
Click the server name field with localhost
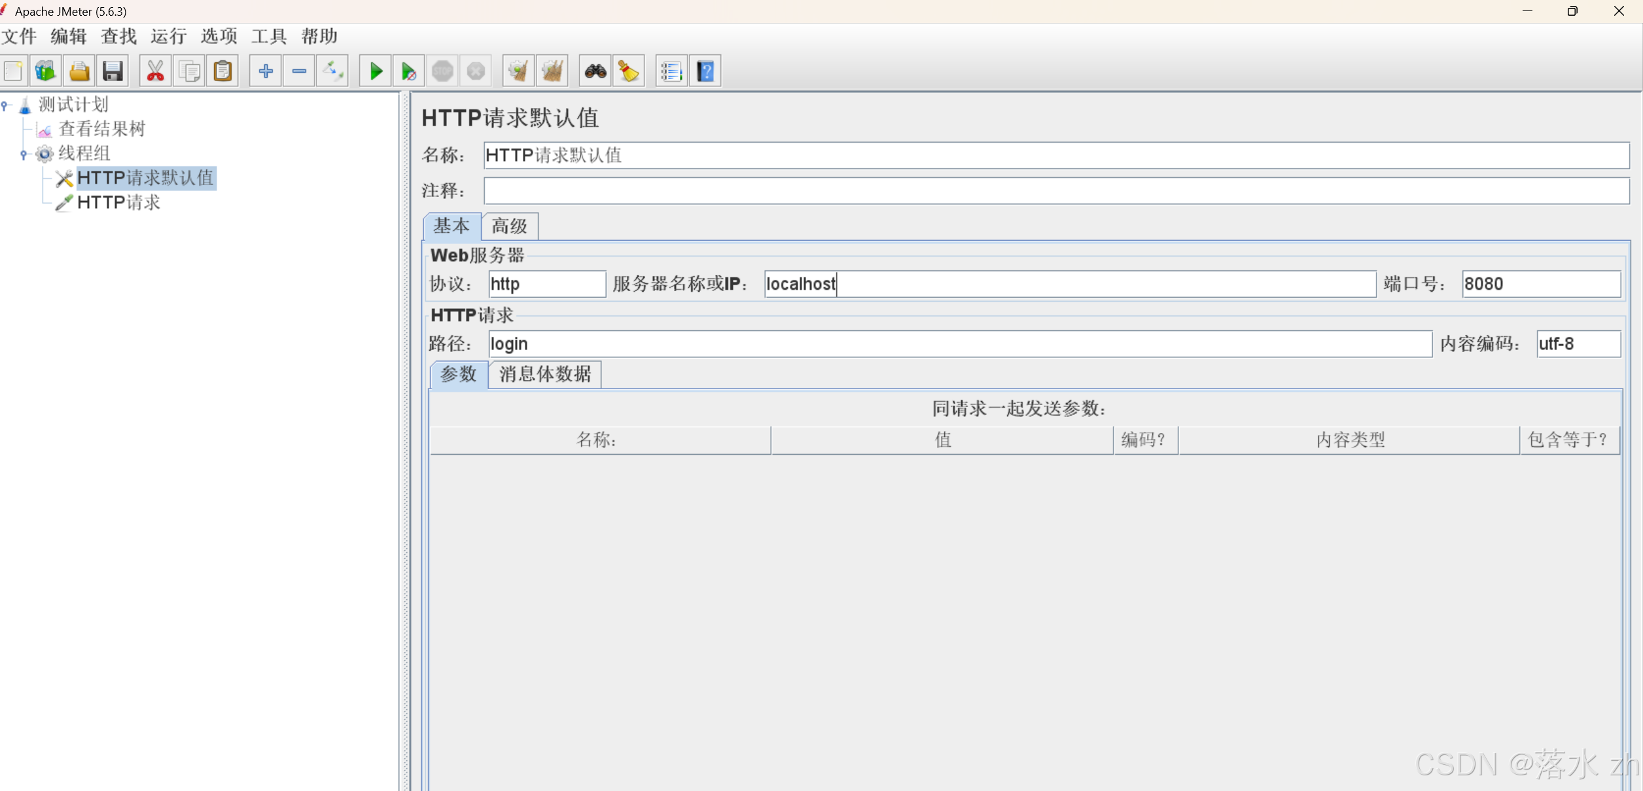pyautogui.click(x=1070, y=284)
